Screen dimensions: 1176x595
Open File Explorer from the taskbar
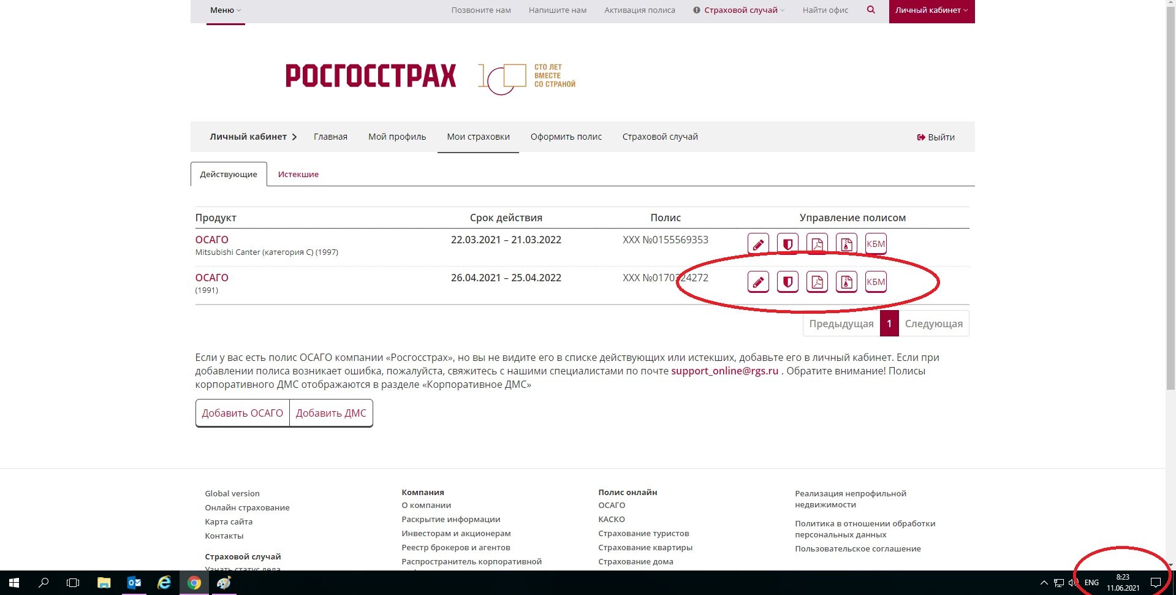pos(104,583)
